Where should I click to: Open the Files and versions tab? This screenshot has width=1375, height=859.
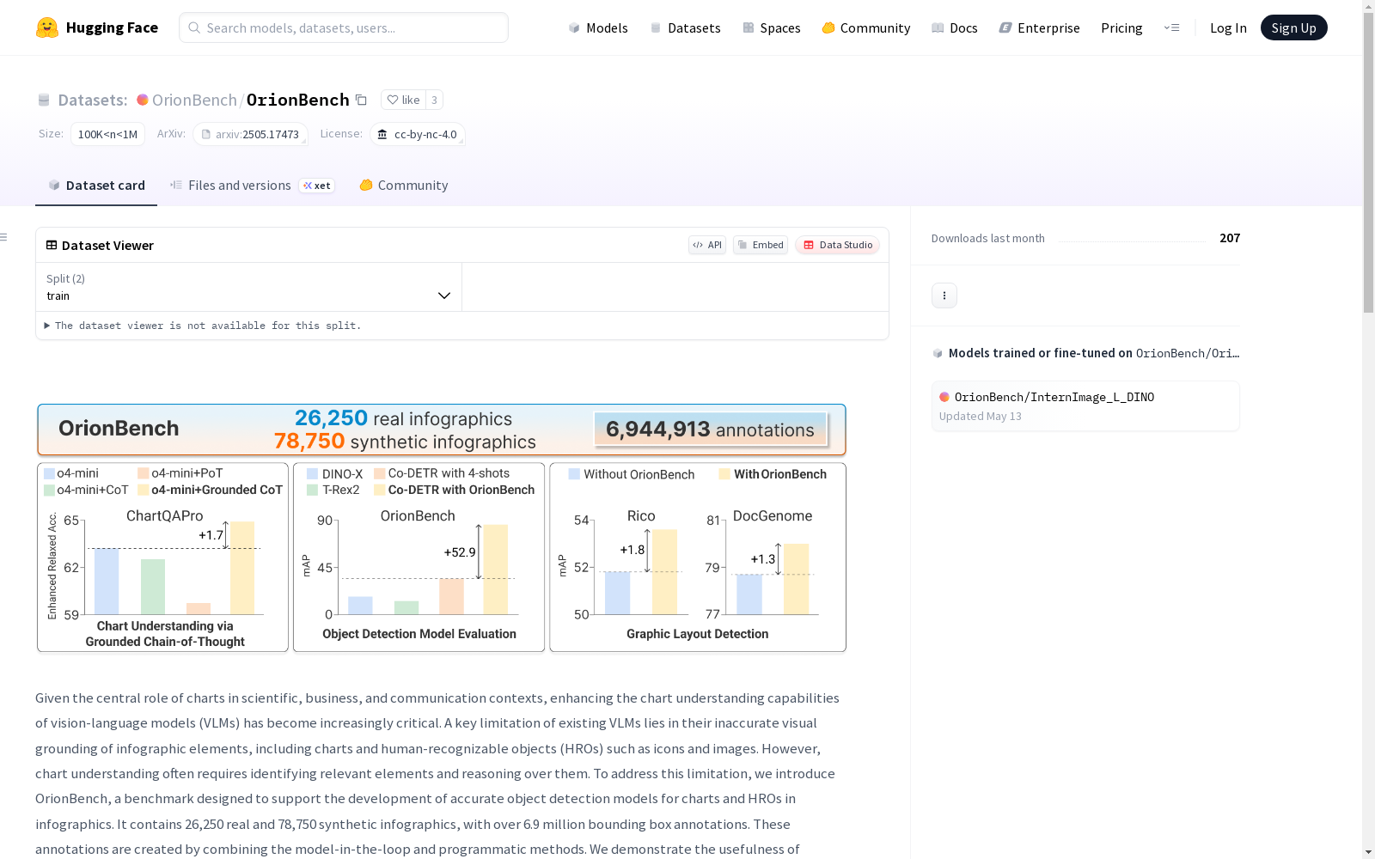[x=252, y=186]
